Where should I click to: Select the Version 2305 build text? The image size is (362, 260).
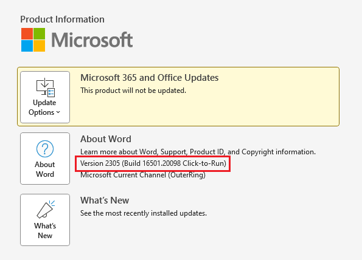point(153,163)
